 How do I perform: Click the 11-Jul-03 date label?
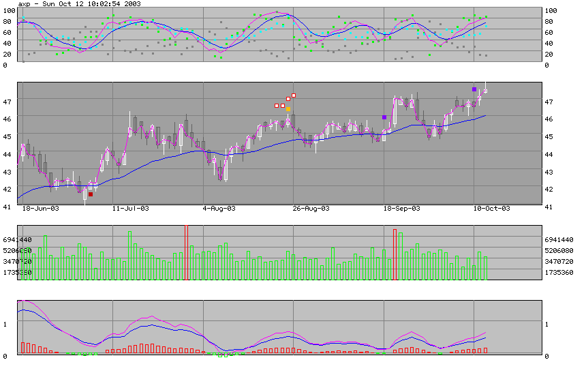point(129,209)
